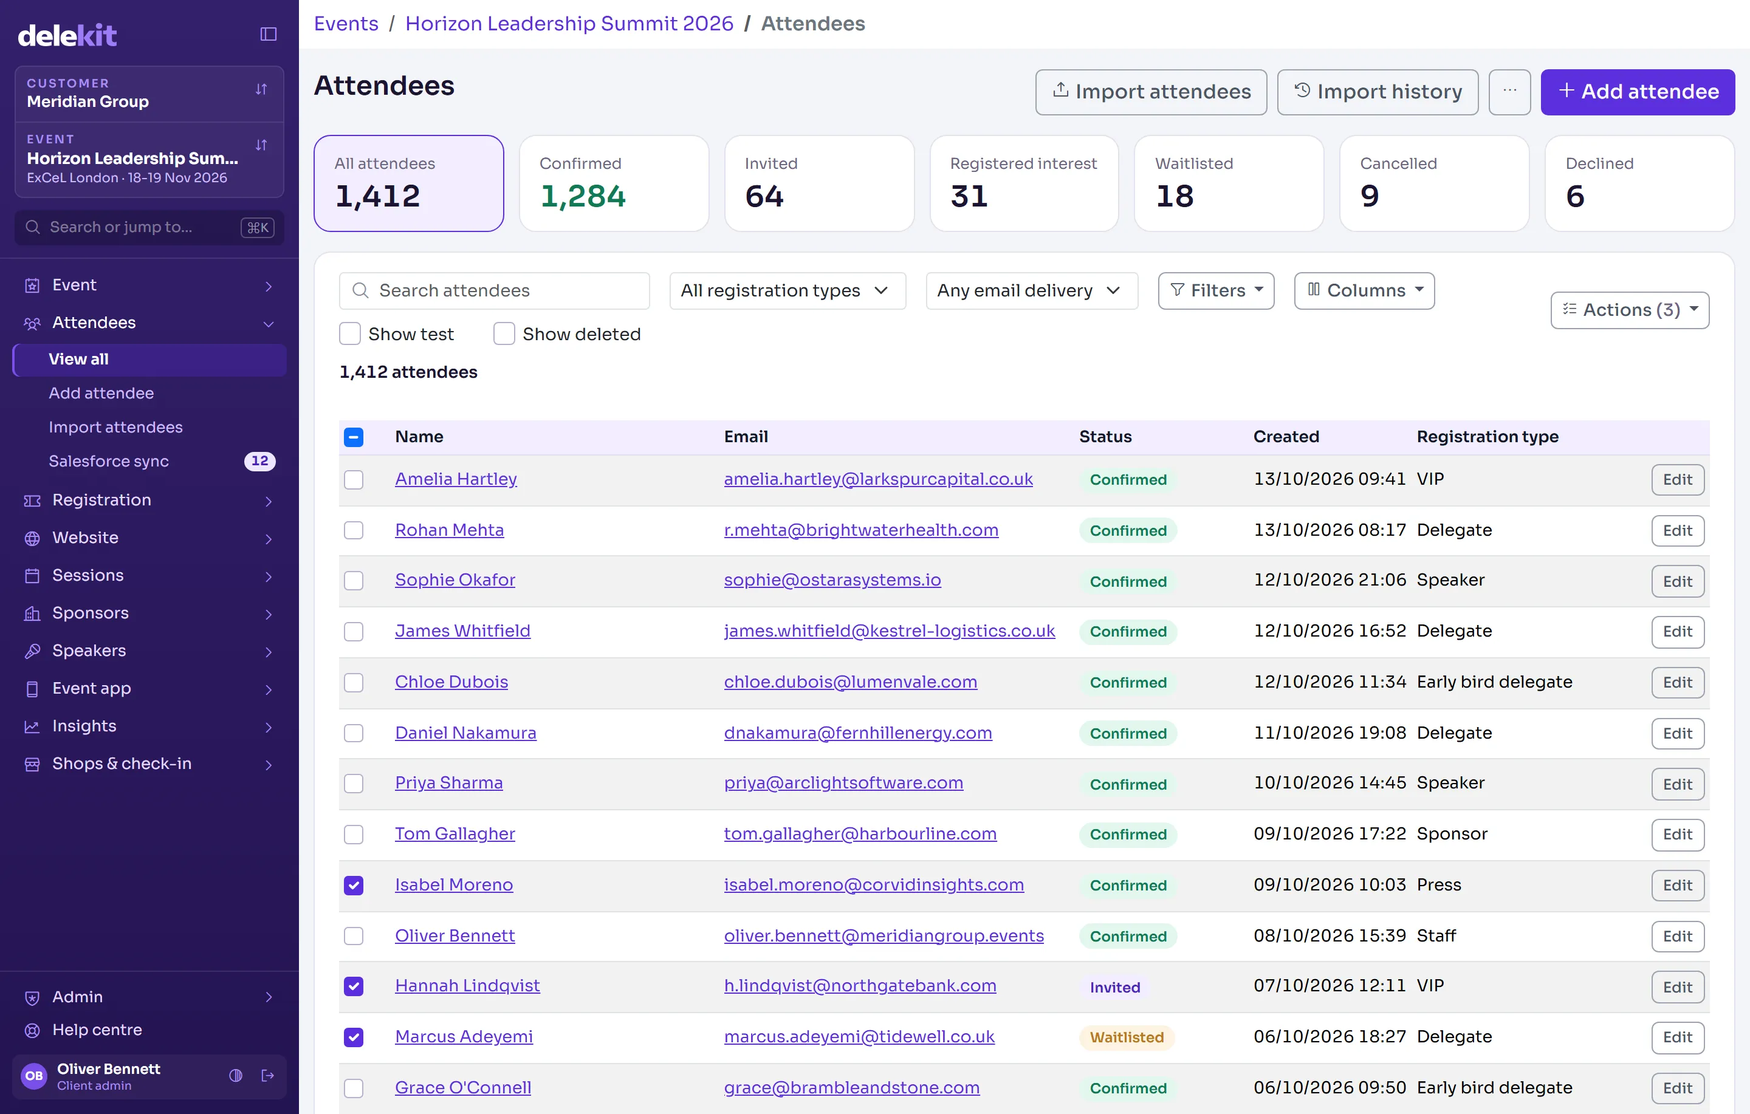
Task: Filter by Cancelled status card
Action: (1434, 184)
